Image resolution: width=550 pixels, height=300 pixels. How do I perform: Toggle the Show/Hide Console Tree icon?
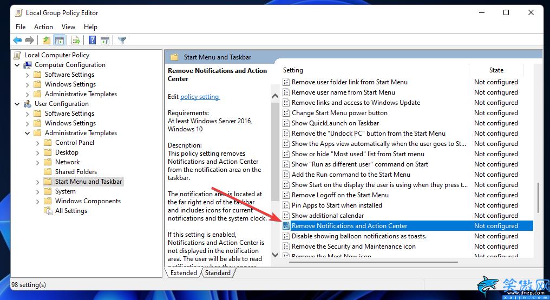tap(60, 40)
